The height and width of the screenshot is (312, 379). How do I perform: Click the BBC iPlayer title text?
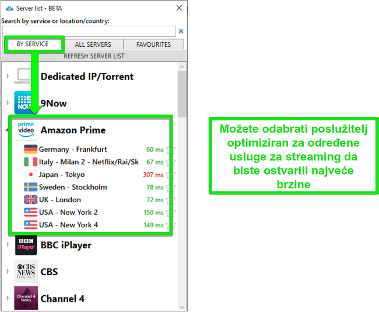pyautogui.click(x=66, y=245)
